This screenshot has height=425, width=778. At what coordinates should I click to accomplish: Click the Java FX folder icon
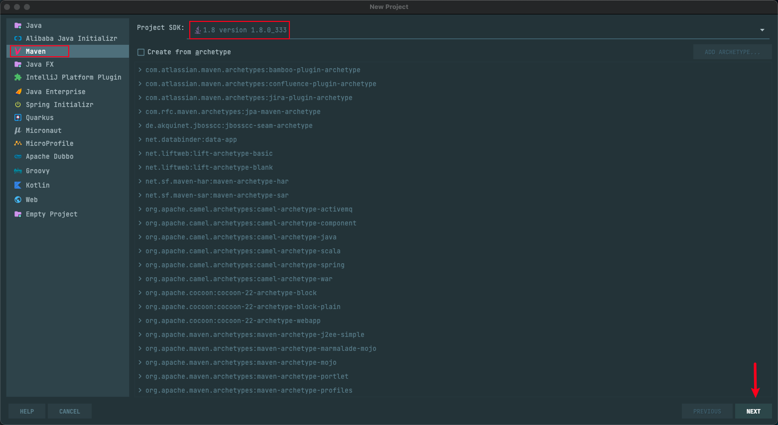tap(18, 64)
